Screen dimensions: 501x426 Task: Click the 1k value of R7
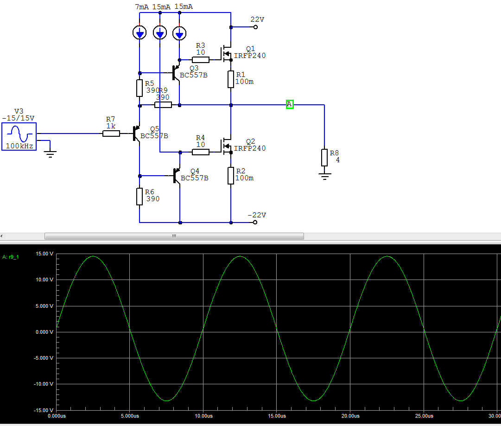click(111, 126)
